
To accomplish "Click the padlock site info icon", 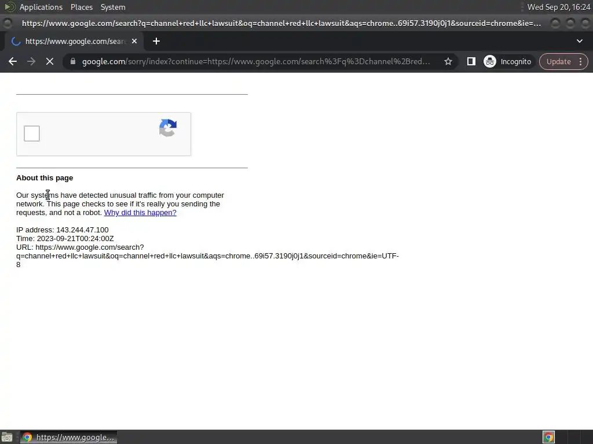I will [73, 61].
